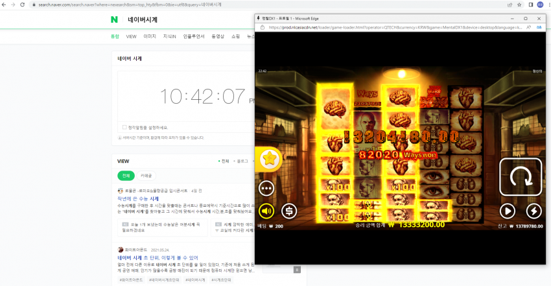
Task: Click the Edge game window address bar
Action: coord(395,27)
